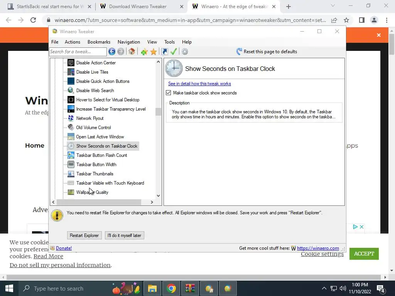Click the Donate! link

tap(64, 248)
